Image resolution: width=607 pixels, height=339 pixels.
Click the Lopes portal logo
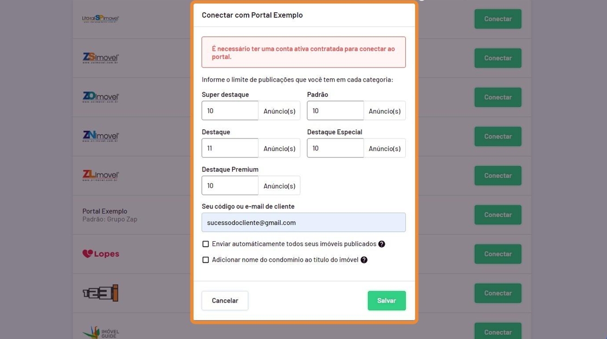point(101,254)
